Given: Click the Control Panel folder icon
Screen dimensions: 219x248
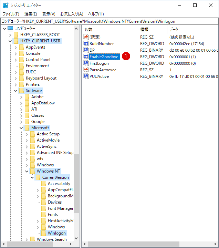Looking at the screenshot, I should 21,60.
